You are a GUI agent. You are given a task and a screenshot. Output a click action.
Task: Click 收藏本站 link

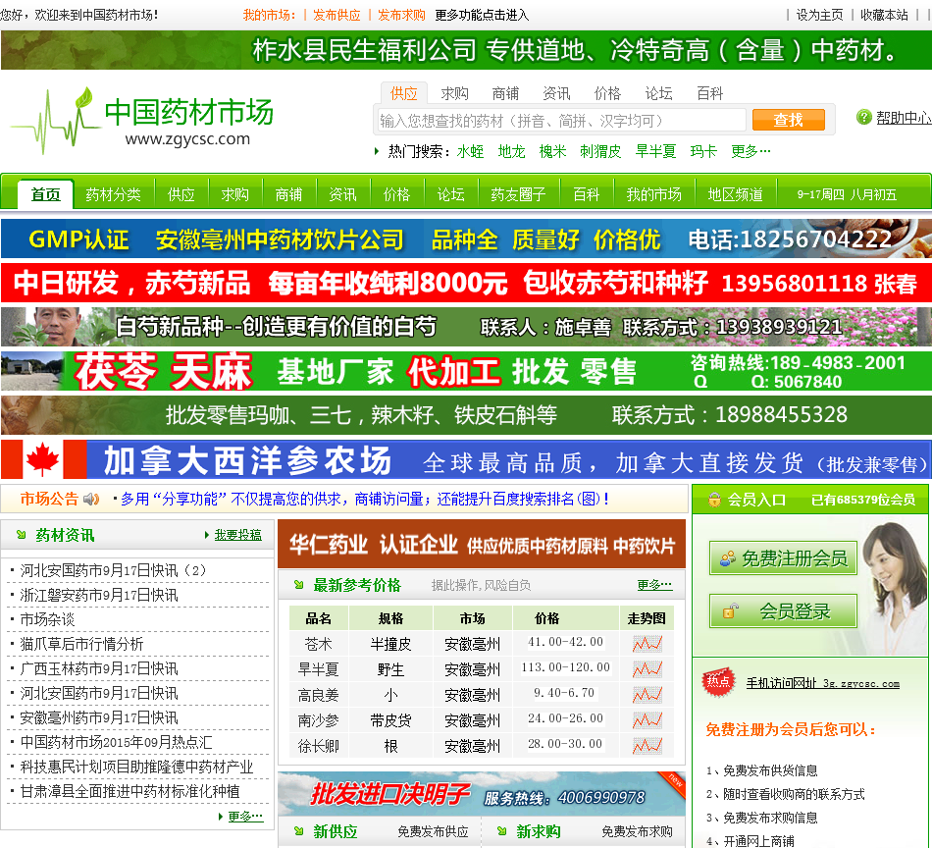(885, 15)
